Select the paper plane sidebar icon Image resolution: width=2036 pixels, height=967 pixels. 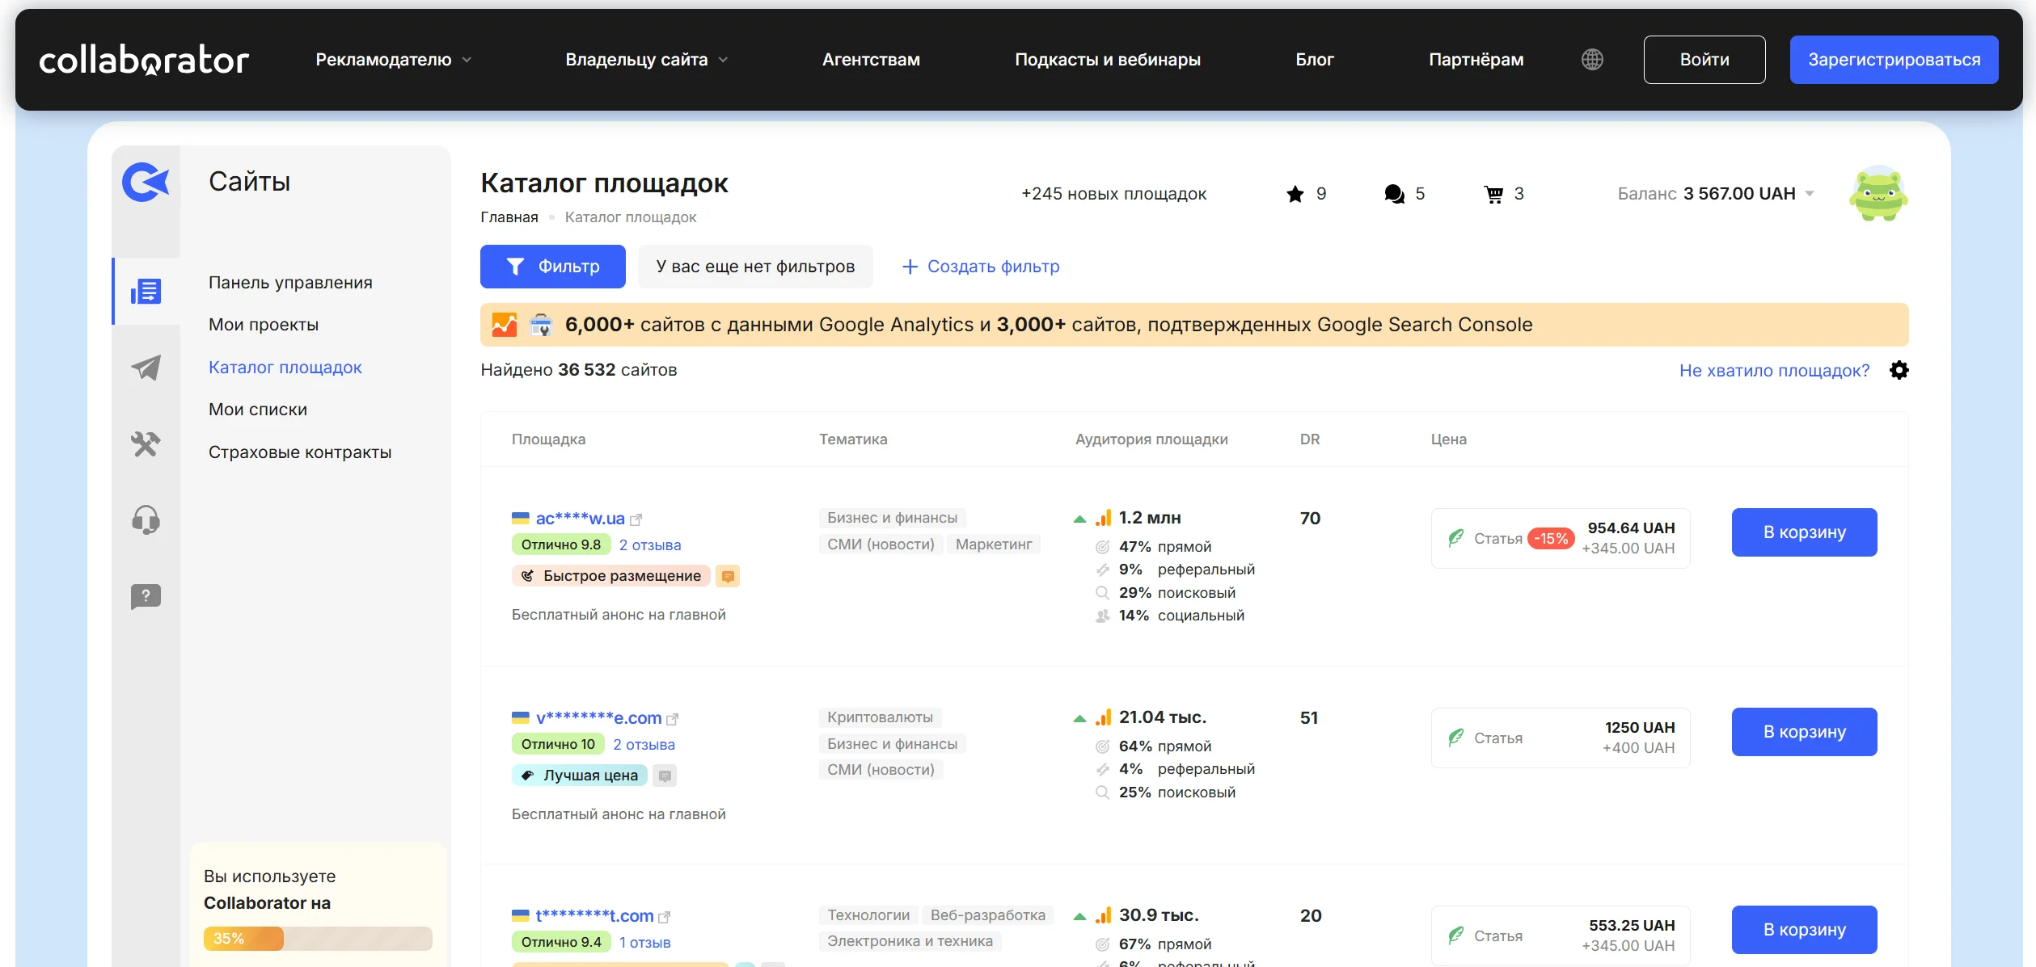click(146, 368)
